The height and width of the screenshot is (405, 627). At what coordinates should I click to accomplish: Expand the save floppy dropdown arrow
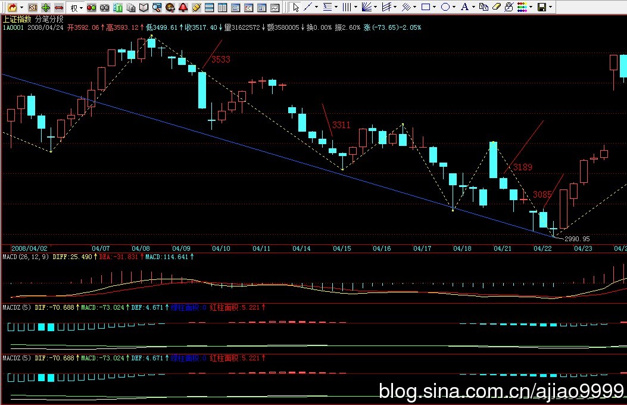(550, 7)
